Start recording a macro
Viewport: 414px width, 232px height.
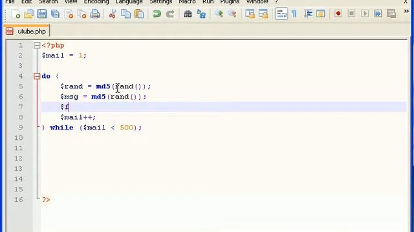(x=338, y=14)
